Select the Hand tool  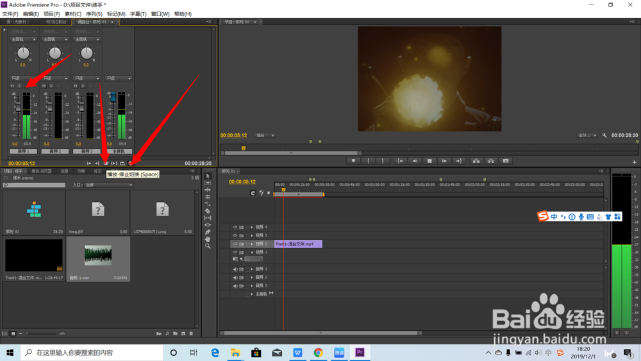(x=208, y=239)
